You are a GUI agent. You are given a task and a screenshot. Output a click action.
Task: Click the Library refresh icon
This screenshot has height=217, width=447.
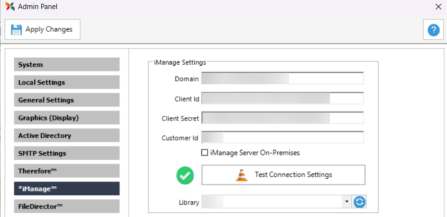click(x=360, y=202)
